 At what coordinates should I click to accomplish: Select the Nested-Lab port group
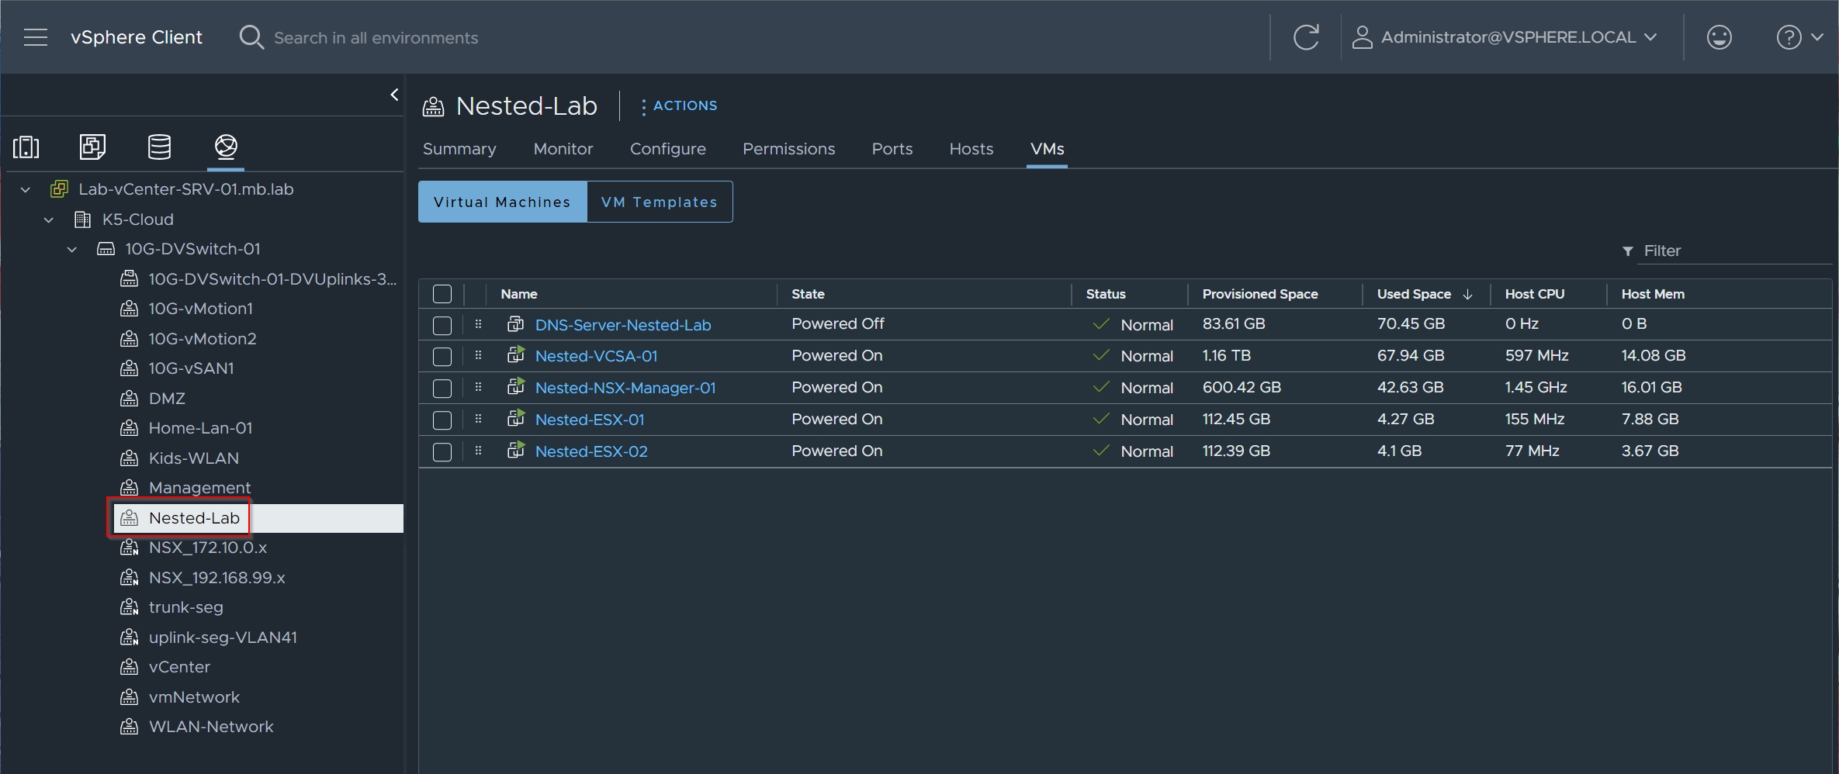(194, 518)
